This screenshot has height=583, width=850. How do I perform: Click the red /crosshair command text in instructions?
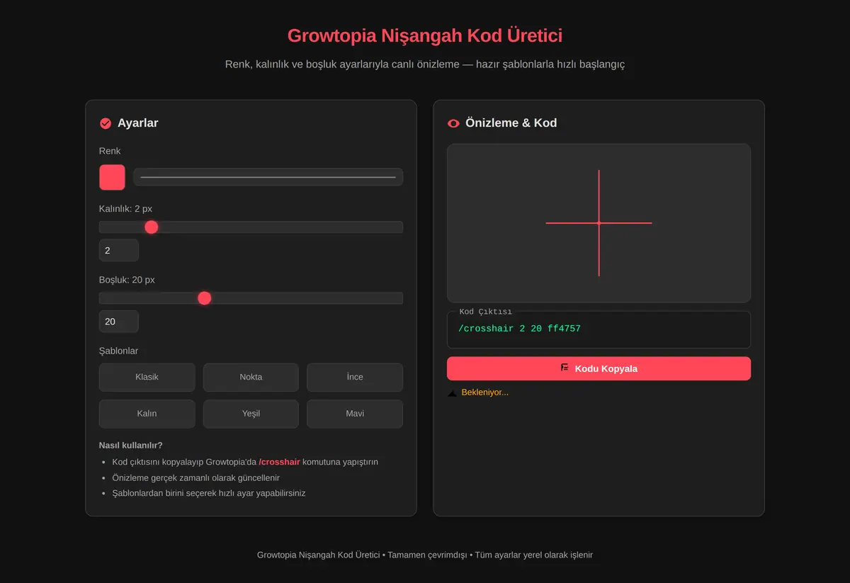coord(279,462)
